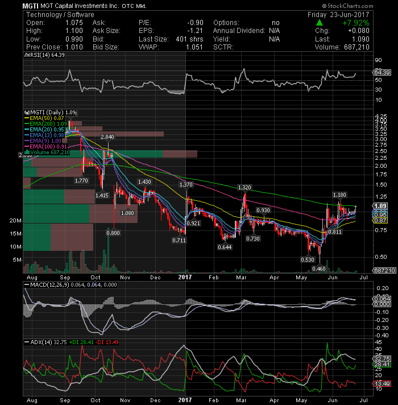Click the 0.460 price low annotation
This screenshot has height=405, width=398.
click(x=319, y=269)
